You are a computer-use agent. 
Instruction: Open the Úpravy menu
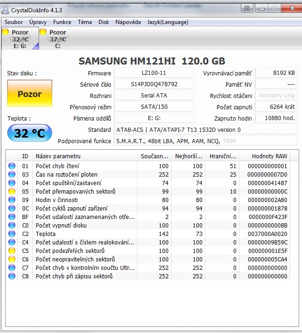coord(38,22)
